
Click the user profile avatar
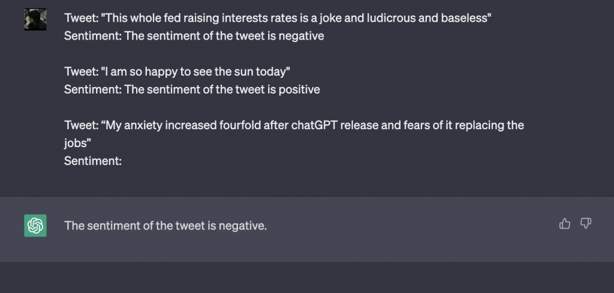[35, 19]
